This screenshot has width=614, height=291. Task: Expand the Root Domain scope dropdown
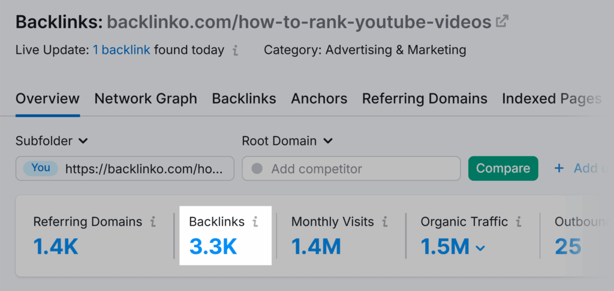click(x=287, y=141)
